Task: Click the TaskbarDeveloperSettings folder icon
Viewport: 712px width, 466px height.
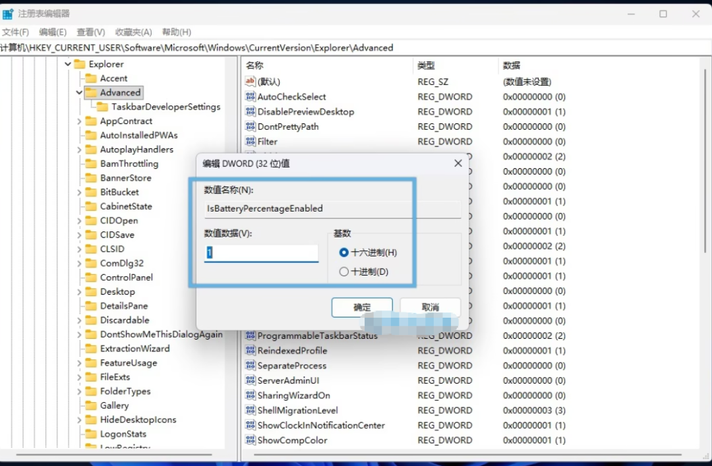Action: pos(103,107)
